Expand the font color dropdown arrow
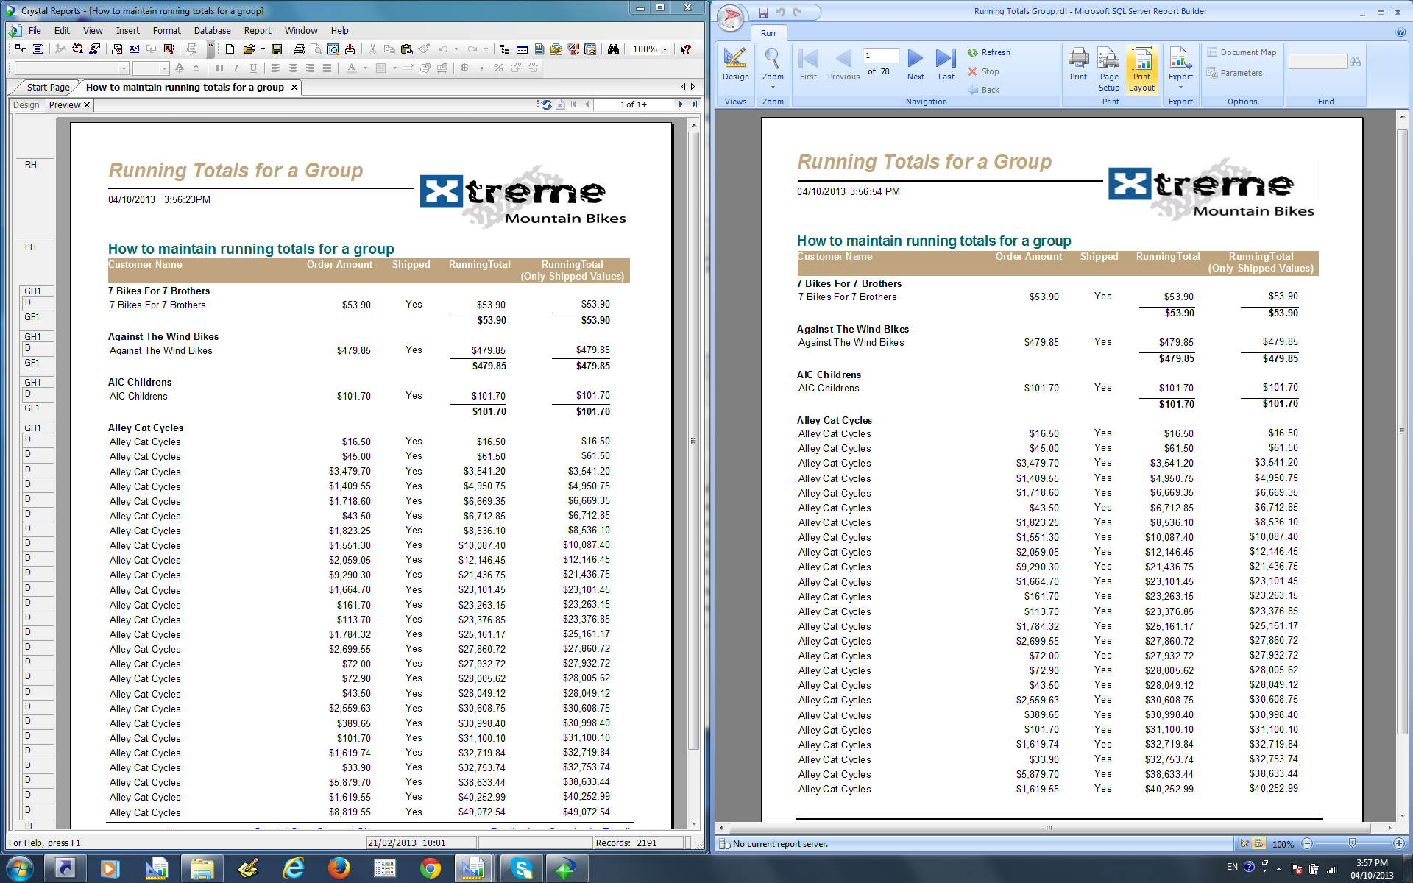 pos(365,68)
